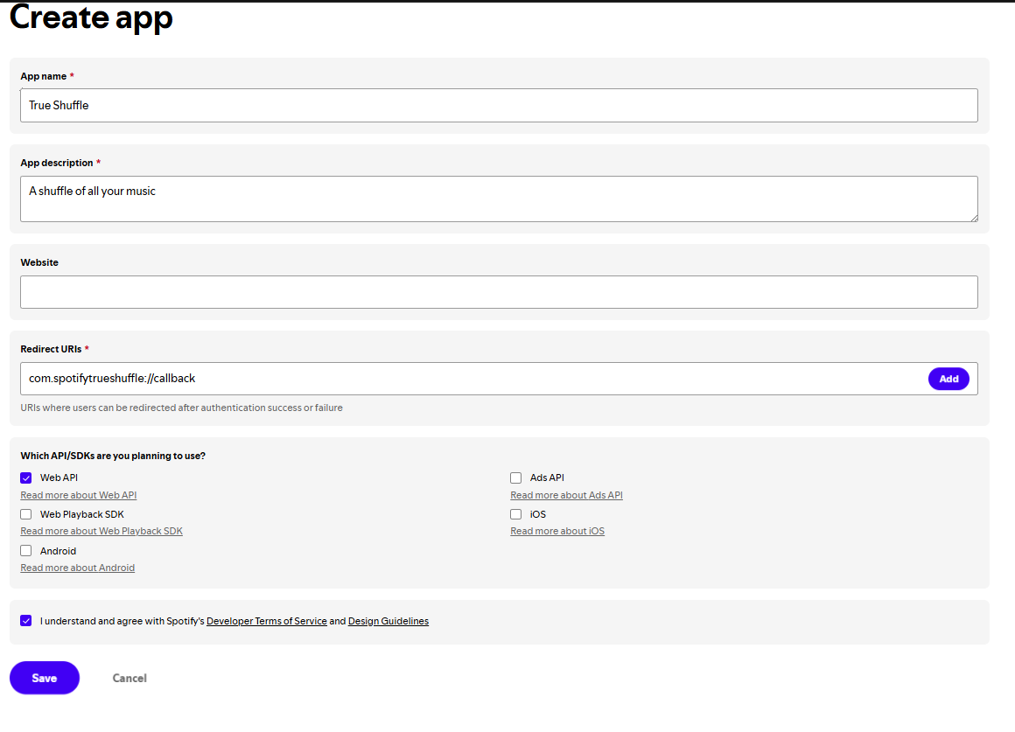
Task: Click the empty Website input field
Action: pyautogui.click(x=499, y=292)
